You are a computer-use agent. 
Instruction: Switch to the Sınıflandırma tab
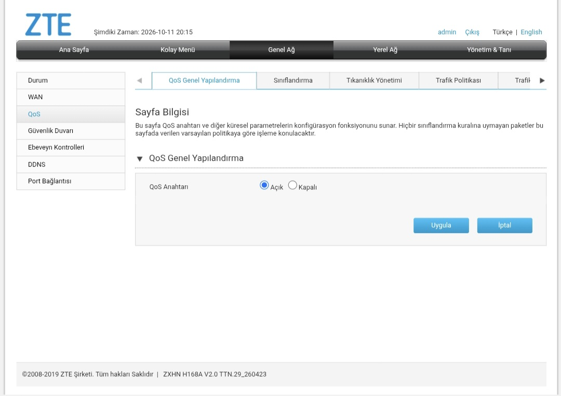coord(293,80)
